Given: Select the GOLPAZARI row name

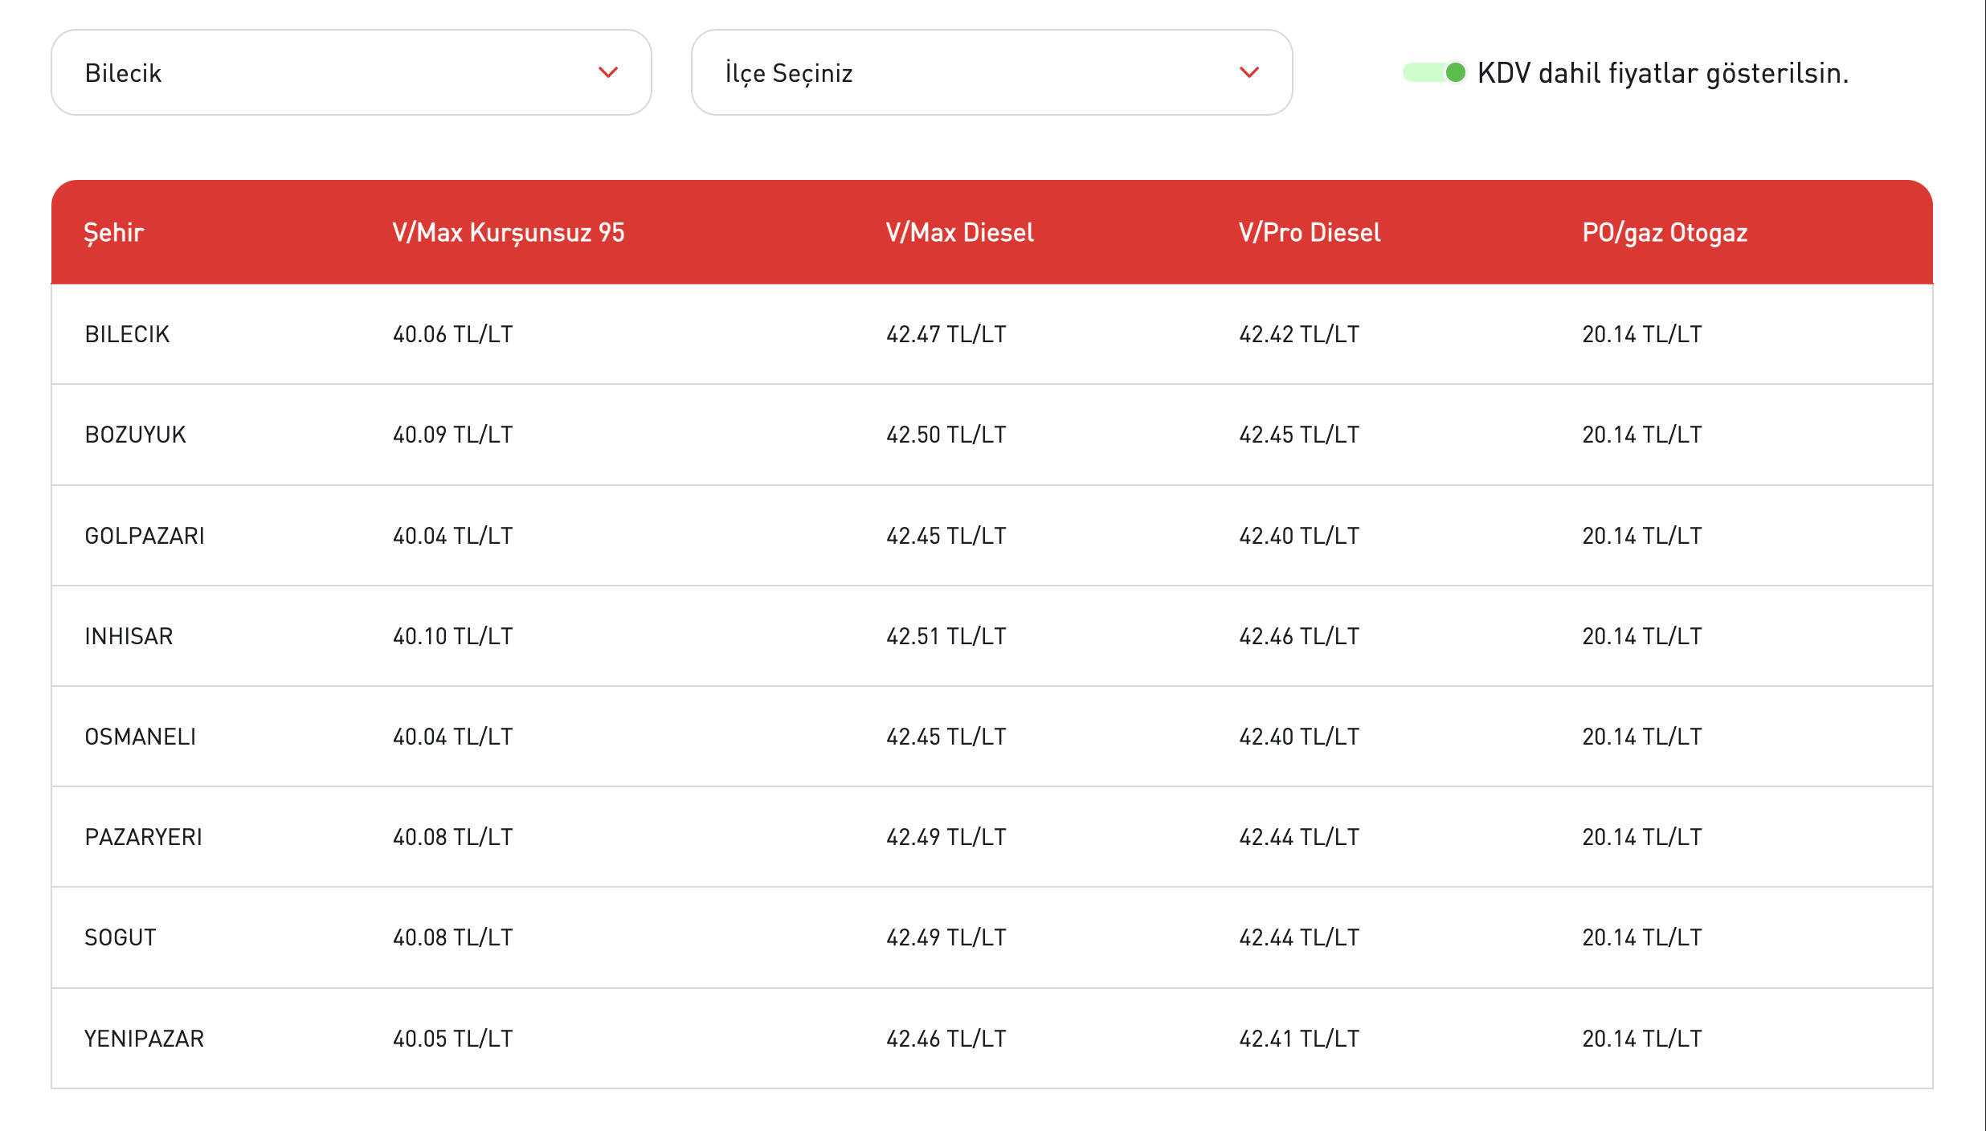Looking at the screenshot, I should coord(145,536).
